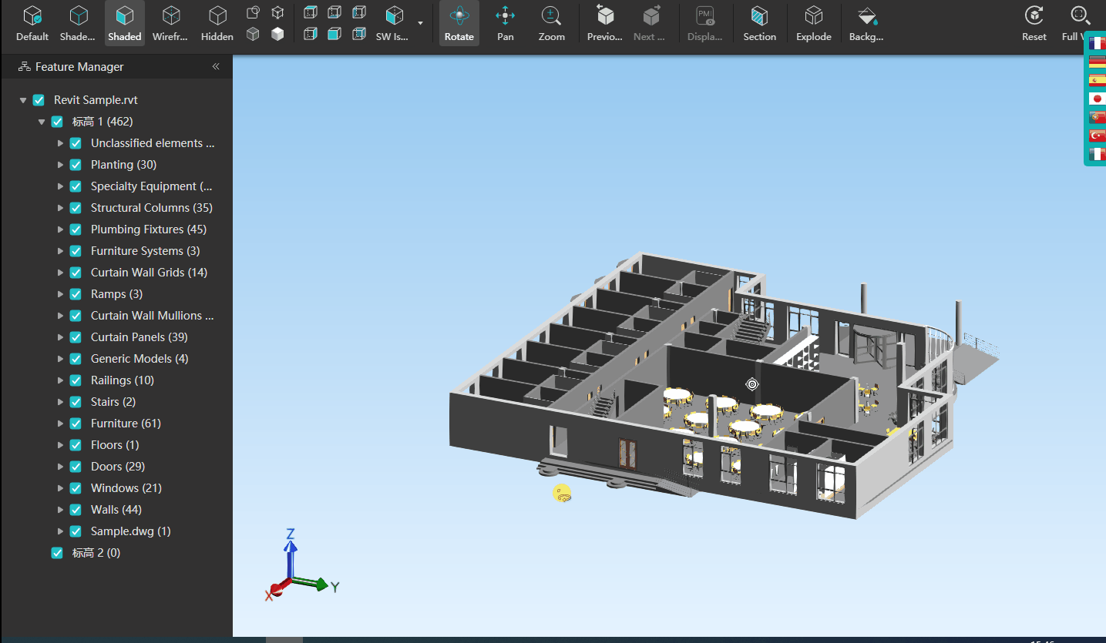Uncheck the Planting (30) checkbox
Viewport: 1106px width, 643px height.
tap(76, 165)
